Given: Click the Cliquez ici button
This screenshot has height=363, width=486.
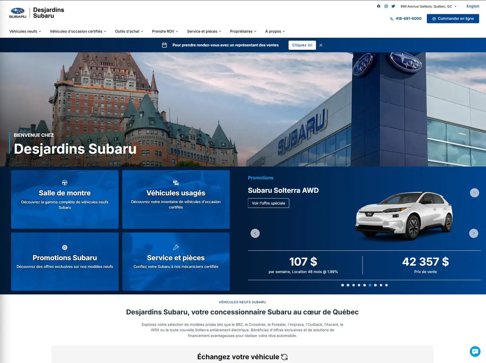Looking at the screenshot, I should [302, 45].
